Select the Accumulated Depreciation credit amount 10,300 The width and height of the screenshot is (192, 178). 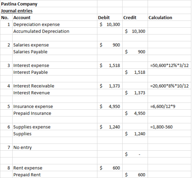135,31
